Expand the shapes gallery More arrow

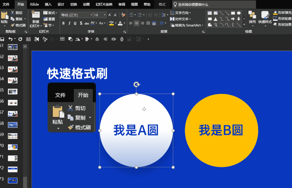[244, 24]
